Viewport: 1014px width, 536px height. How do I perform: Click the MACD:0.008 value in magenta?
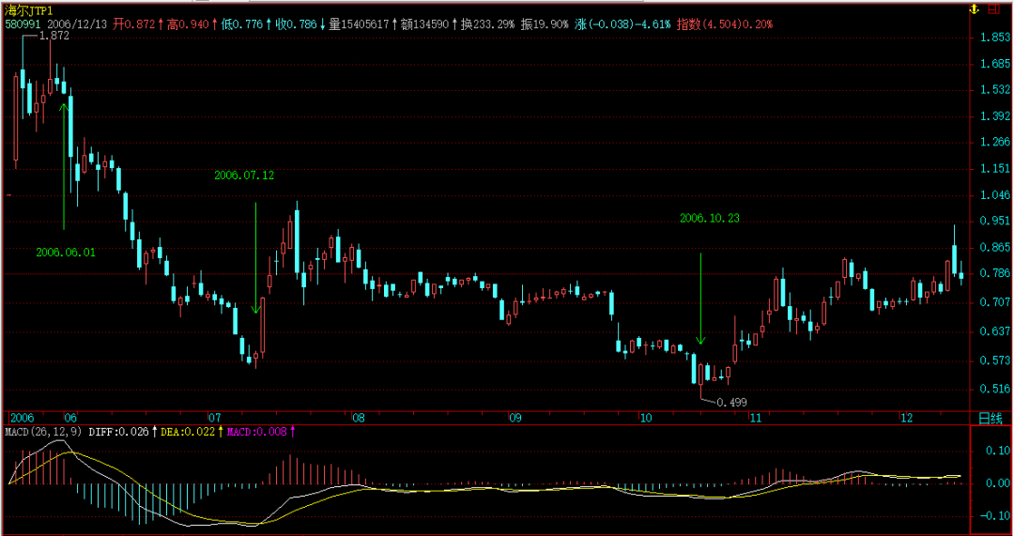(257, 431)
